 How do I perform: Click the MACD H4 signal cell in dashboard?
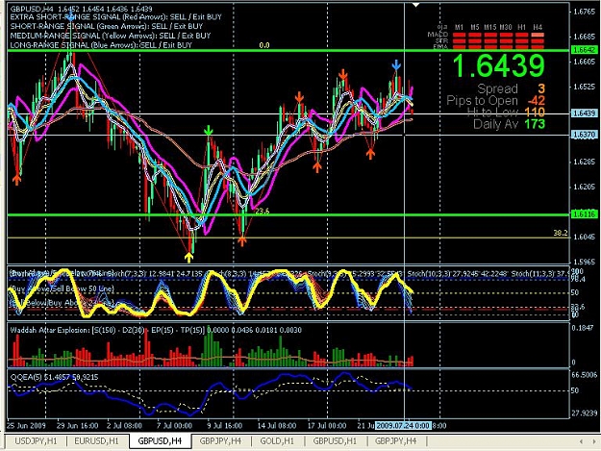click(538, 35)
